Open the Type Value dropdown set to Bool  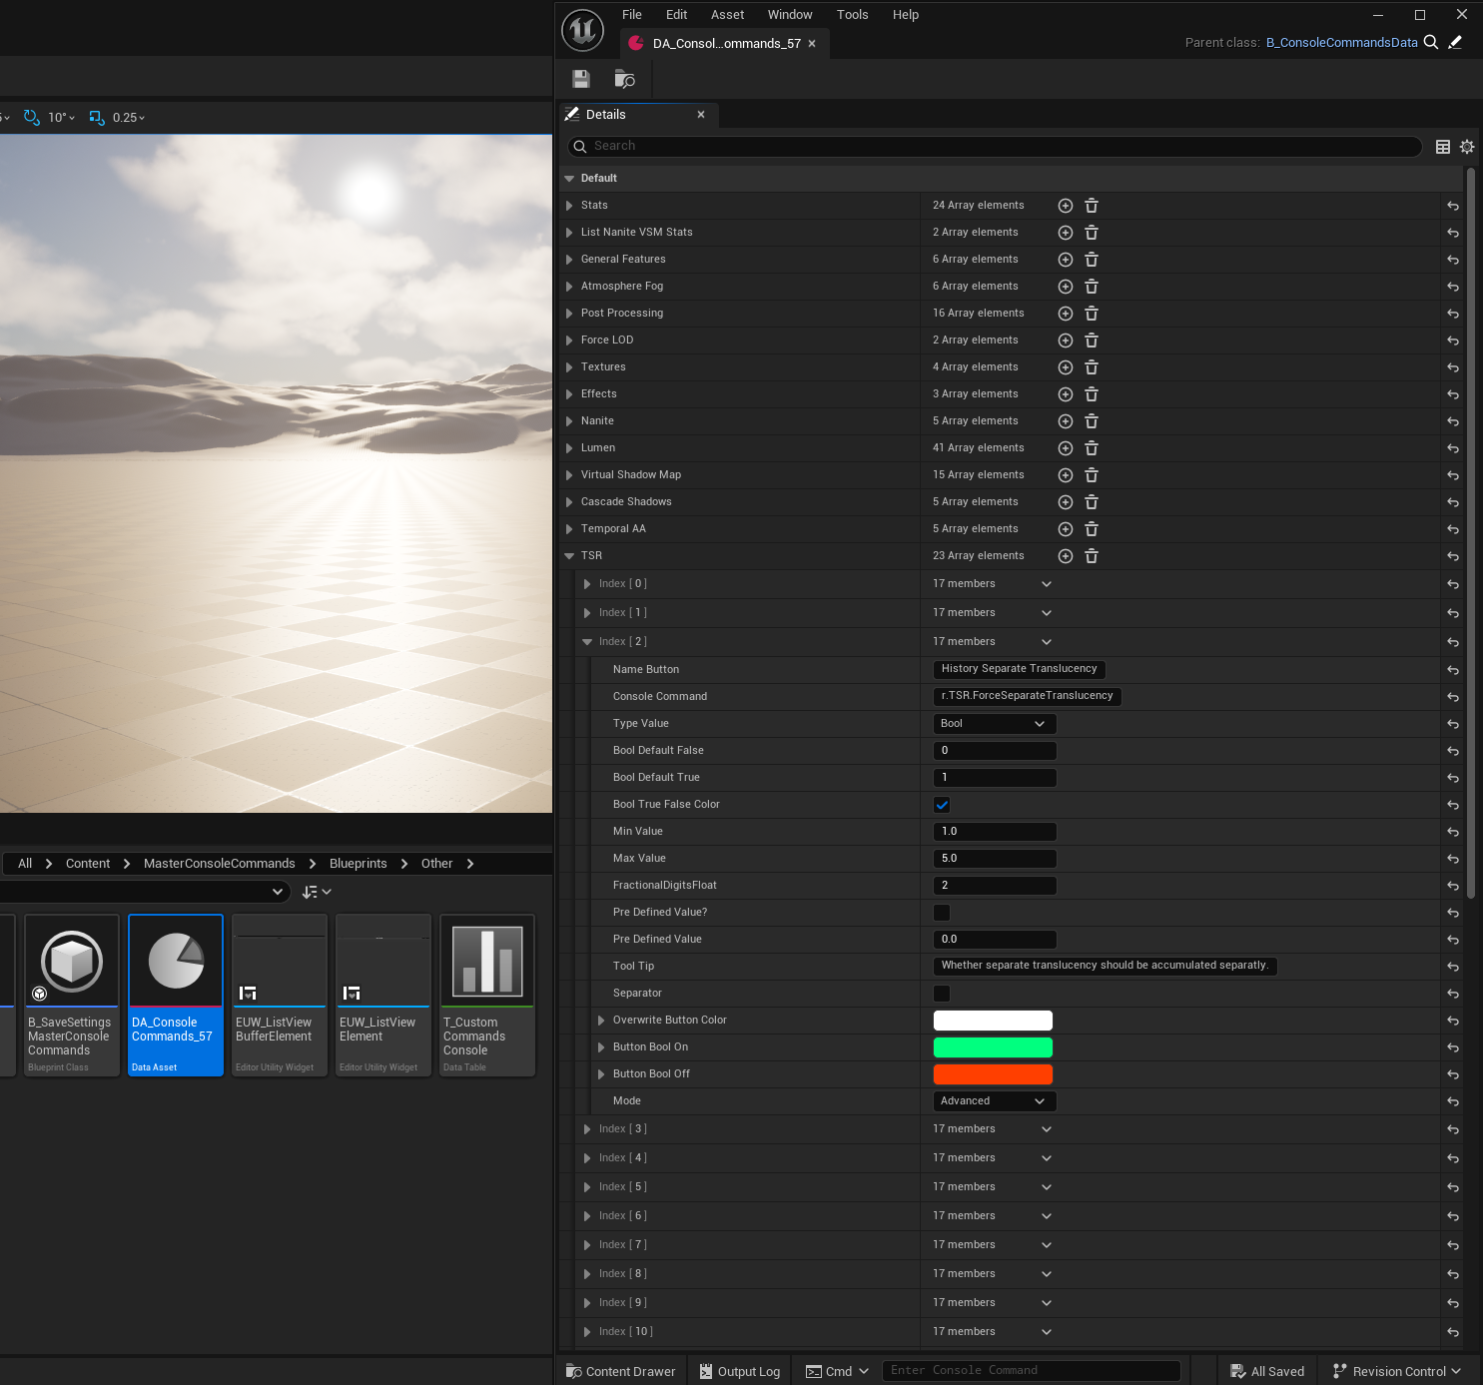(993, 724)
